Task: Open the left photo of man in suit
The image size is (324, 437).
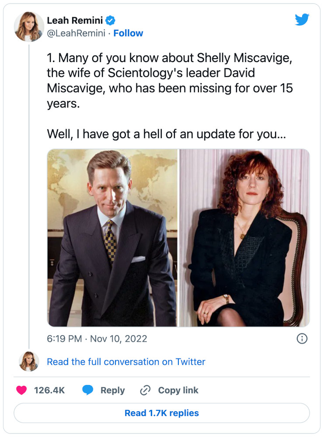Action: 112,238
